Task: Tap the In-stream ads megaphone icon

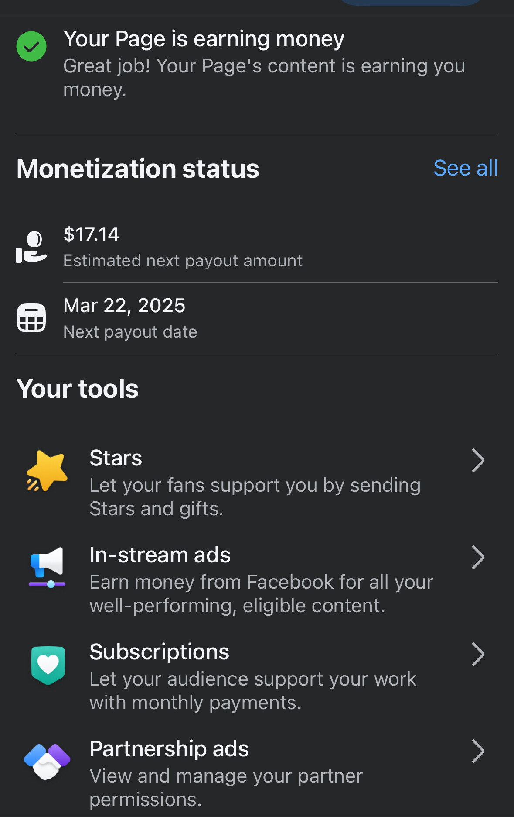Action: (47, 567)
